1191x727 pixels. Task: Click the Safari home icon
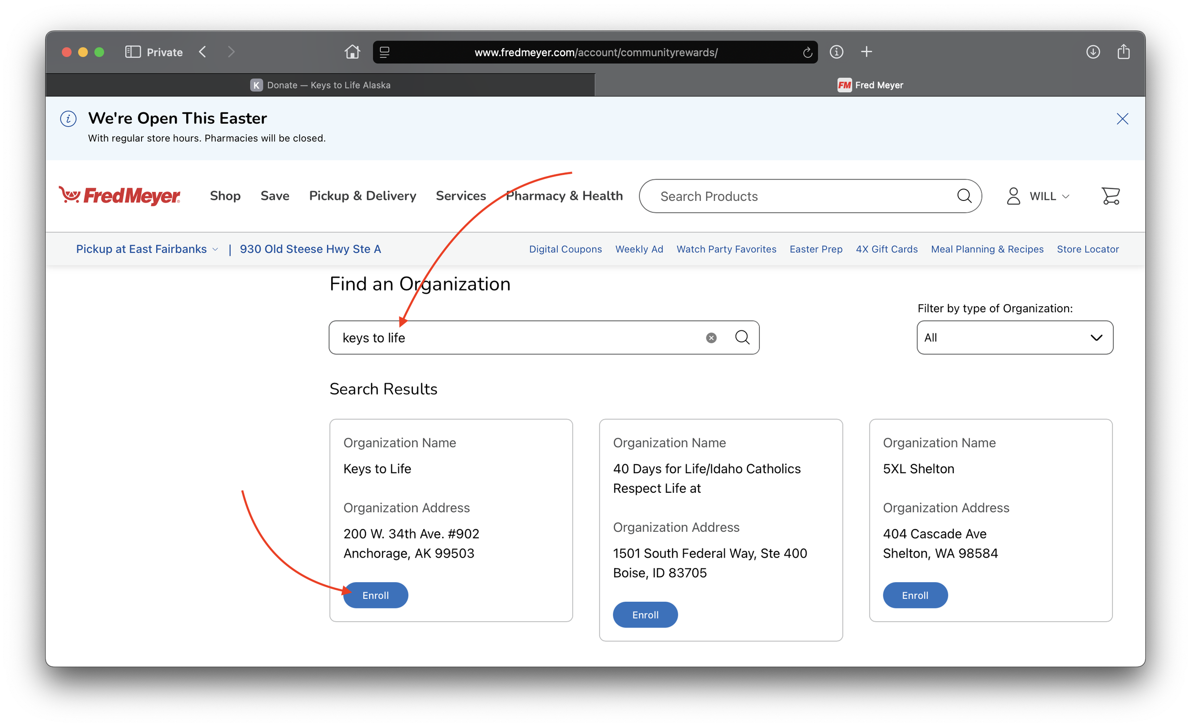(x=353, y=52)
